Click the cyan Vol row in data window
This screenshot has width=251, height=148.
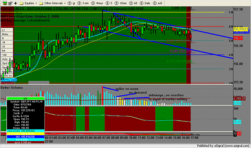[x=25, y=140]
